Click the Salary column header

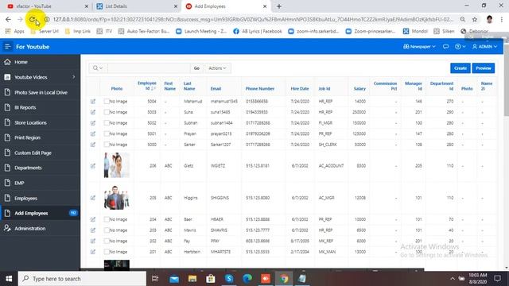pos(359,88)
